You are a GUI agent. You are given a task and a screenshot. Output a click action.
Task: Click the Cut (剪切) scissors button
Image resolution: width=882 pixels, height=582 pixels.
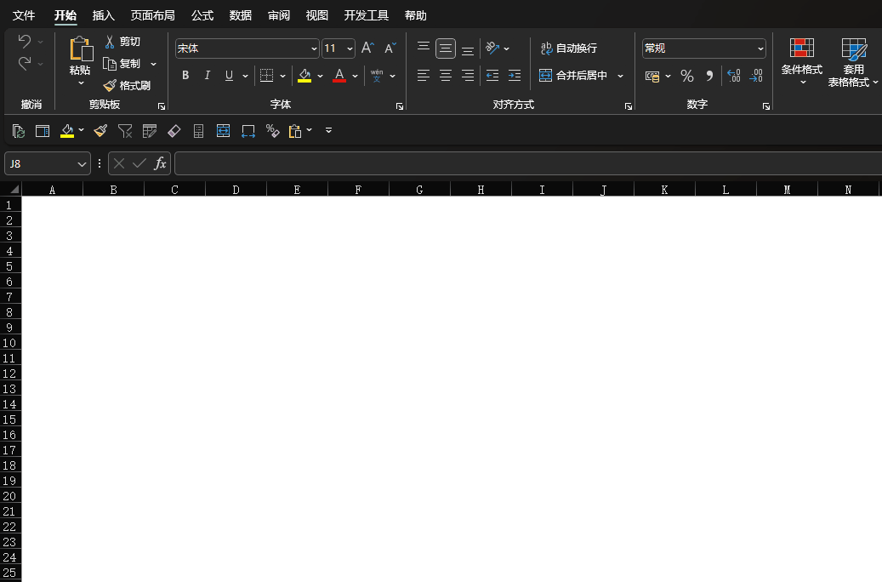(x=122, y=42)
